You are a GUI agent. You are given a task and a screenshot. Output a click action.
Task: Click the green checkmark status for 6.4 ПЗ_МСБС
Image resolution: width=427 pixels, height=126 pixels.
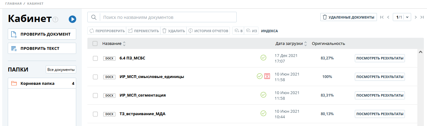click(263, 58)
